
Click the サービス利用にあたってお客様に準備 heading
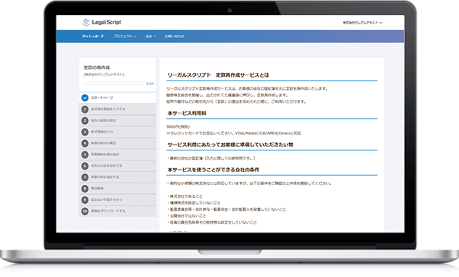[230, 145]
